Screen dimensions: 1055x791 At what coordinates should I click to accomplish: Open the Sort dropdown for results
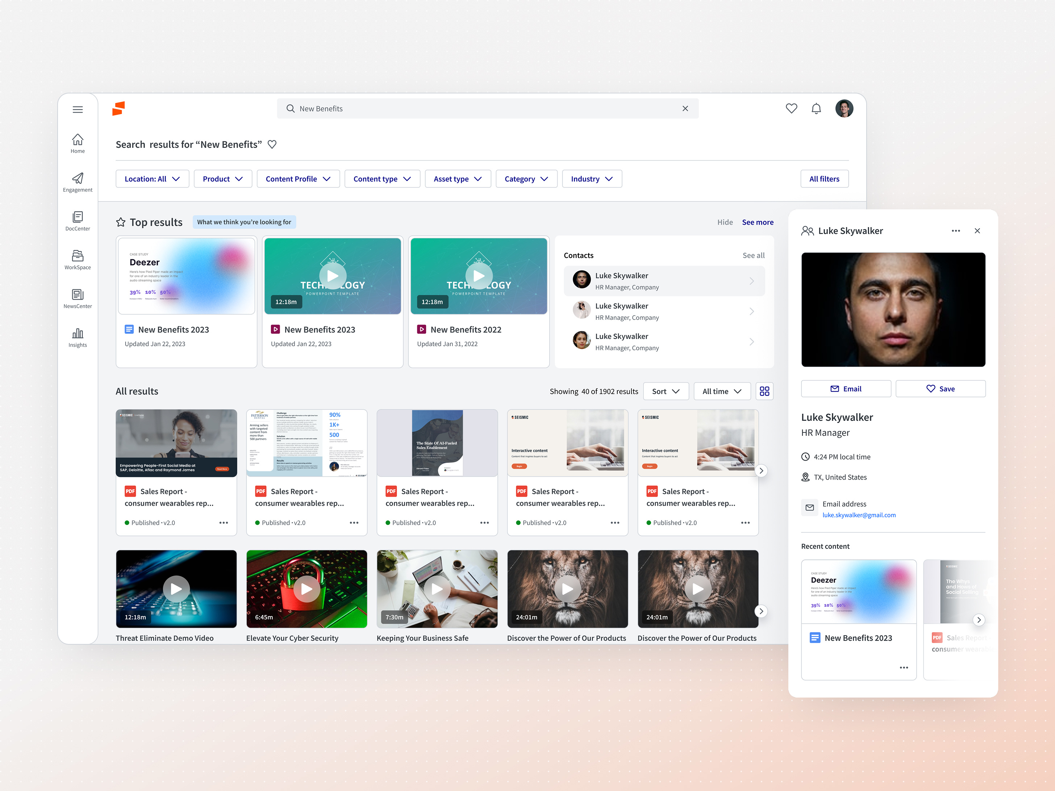coord(666,391)
